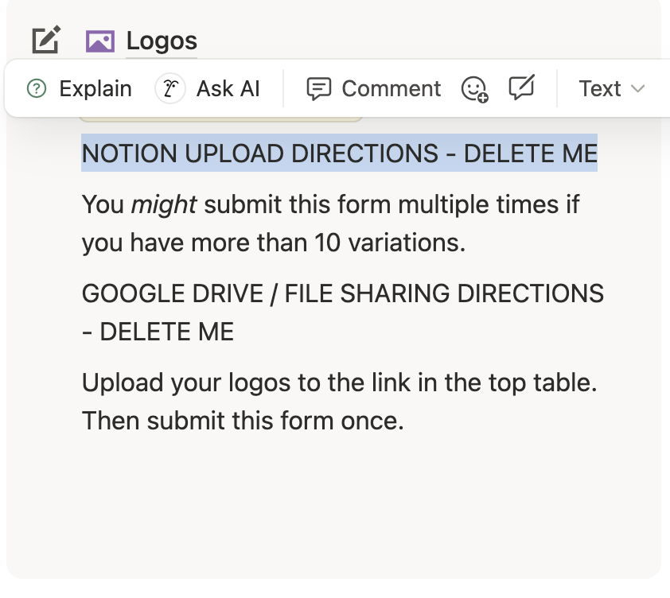670x598 pixels.
Task: Click the "Upload your logos" sentence
Action: tap(339, 382)
